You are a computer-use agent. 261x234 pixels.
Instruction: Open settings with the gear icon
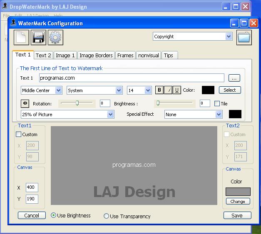(x=55, y=37)
